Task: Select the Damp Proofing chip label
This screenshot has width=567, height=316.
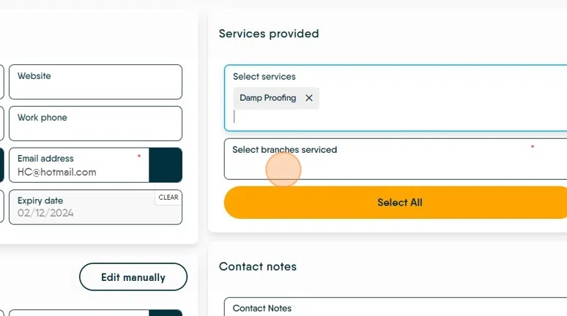Action: [268, 98]
